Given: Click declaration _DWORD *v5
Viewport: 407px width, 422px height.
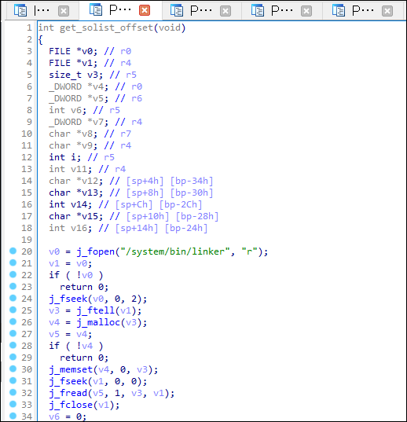Looking at the screenshot, I should coord(79,98).
